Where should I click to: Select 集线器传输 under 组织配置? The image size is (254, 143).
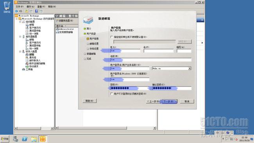click(x=35, y=31)
